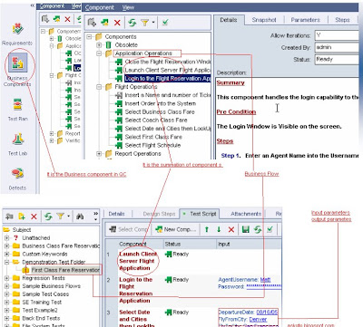Expand the Unattached node

pos(6,238)
